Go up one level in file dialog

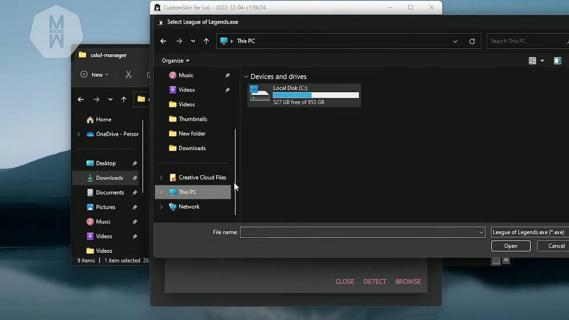coord(206,41)
